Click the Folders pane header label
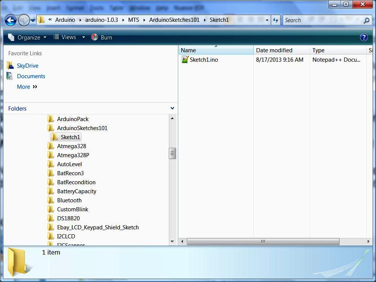This screenshot has height=282, width=376. click(x=17, y=108)
